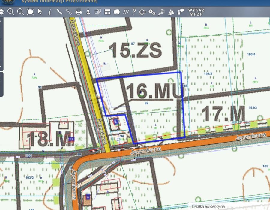Image resolution: width=270 pixels, height=210 pixels.
Task: Open the map layers panel icon
Action: [2, 12]
